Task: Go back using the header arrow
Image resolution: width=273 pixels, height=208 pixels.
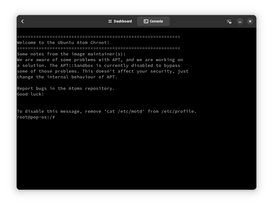Action: point(23,21)
